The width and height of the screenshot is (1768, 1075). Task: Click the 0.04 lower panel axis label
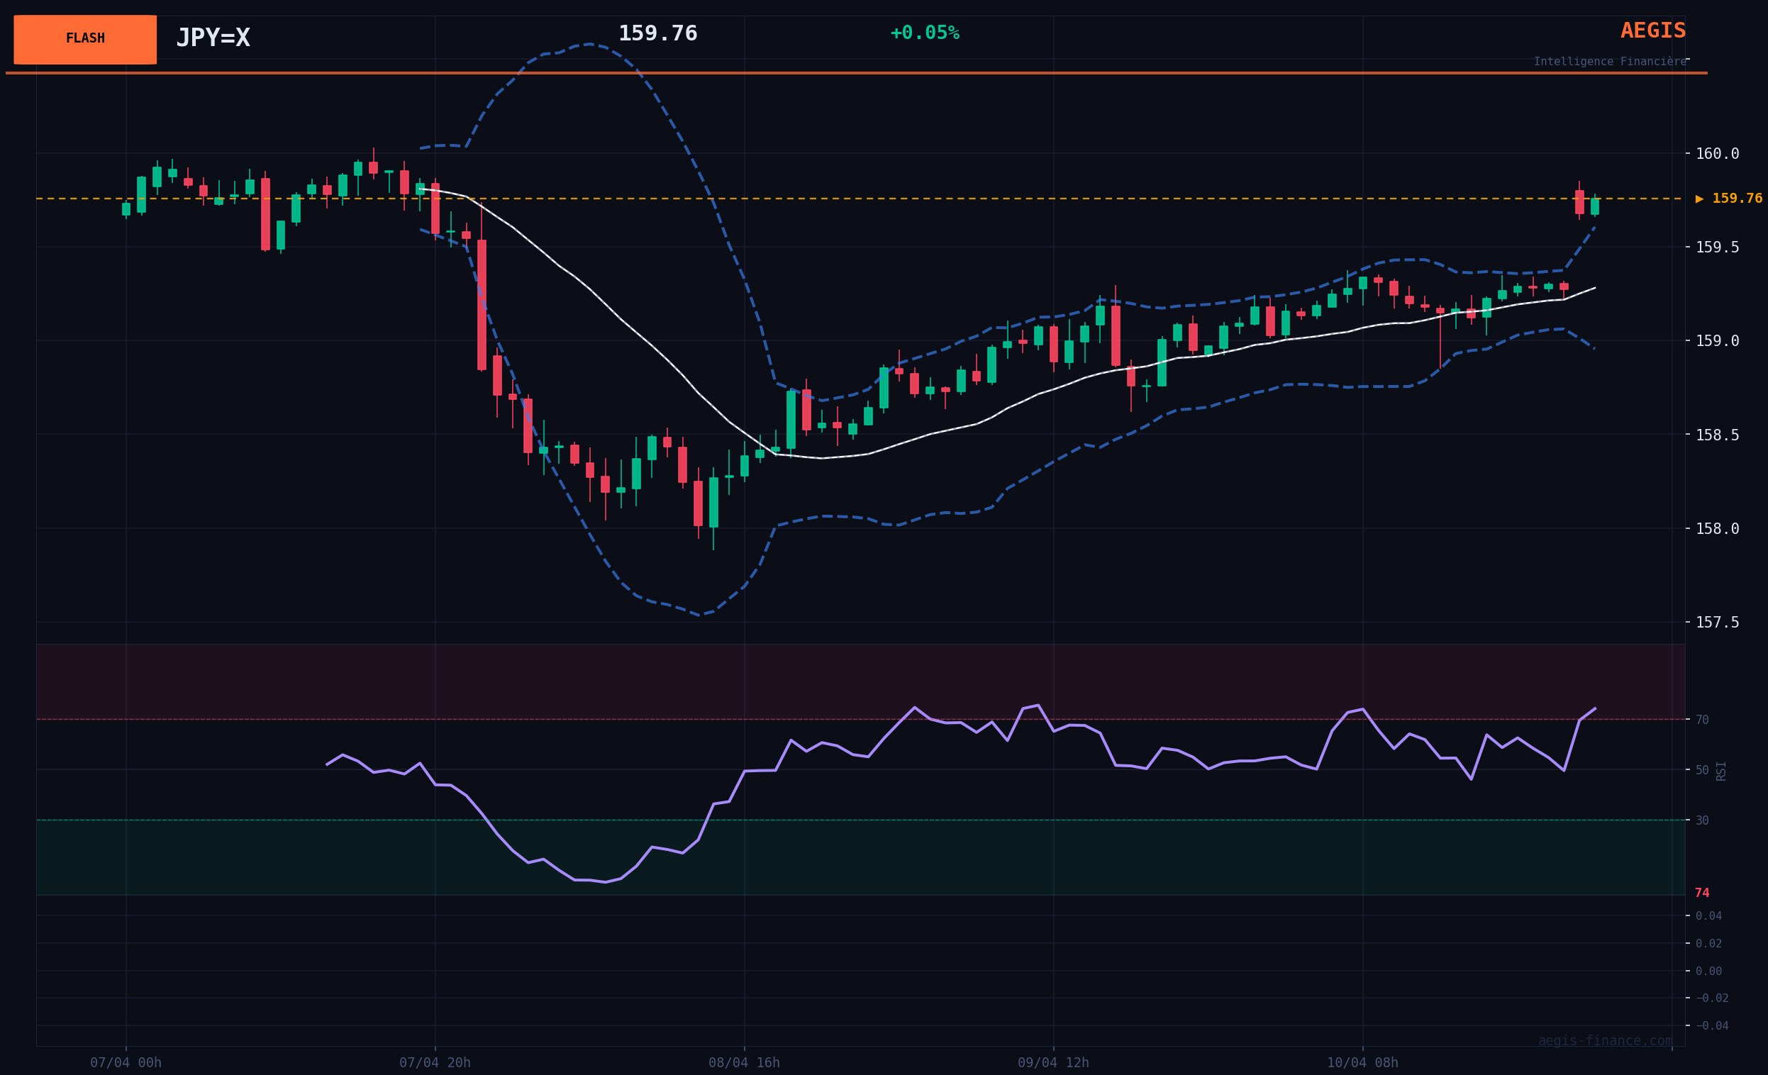tap(1708, 915)
